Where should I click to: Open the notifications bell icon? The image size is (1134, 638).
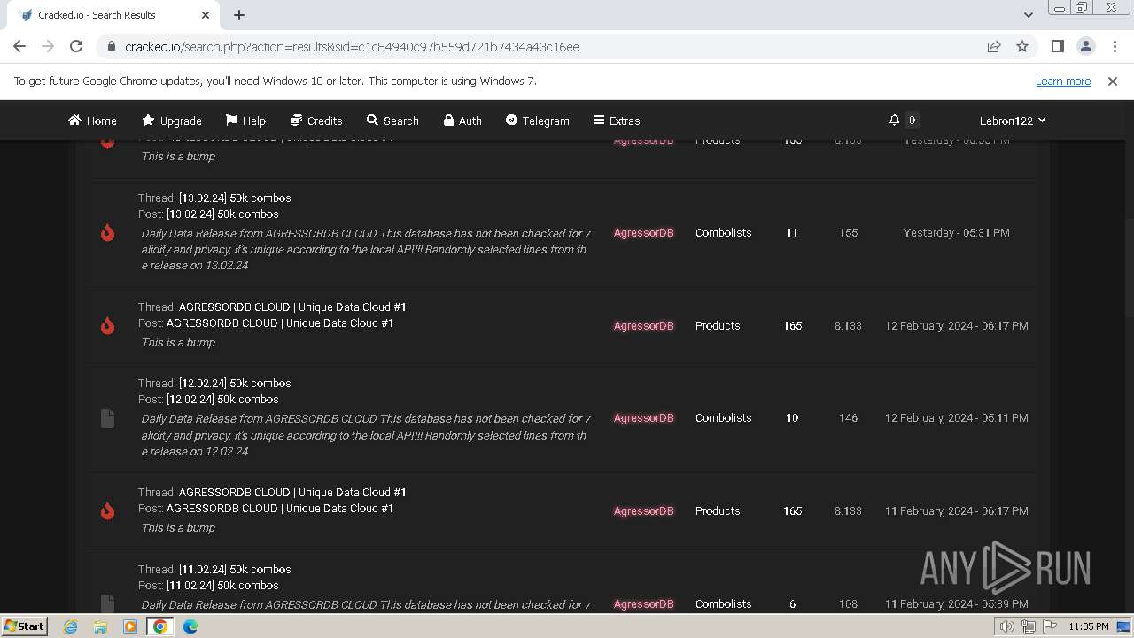[895, 120]
